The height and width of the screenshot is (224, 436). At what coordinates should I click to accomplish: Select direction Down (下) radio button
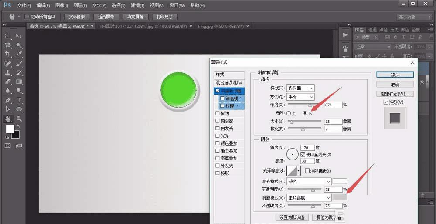(x=305, y=113)
